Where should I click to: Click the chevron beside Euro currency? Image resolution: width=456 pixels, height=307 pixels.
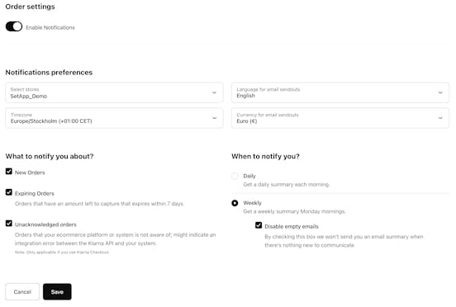pos(440,118)
